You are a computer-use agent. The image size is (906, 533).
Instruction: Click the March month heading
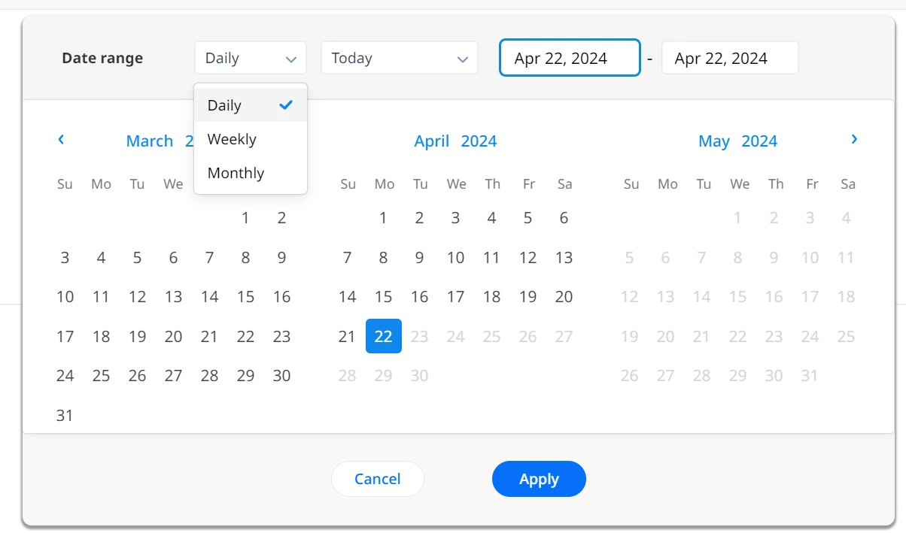tap(150, 141)
